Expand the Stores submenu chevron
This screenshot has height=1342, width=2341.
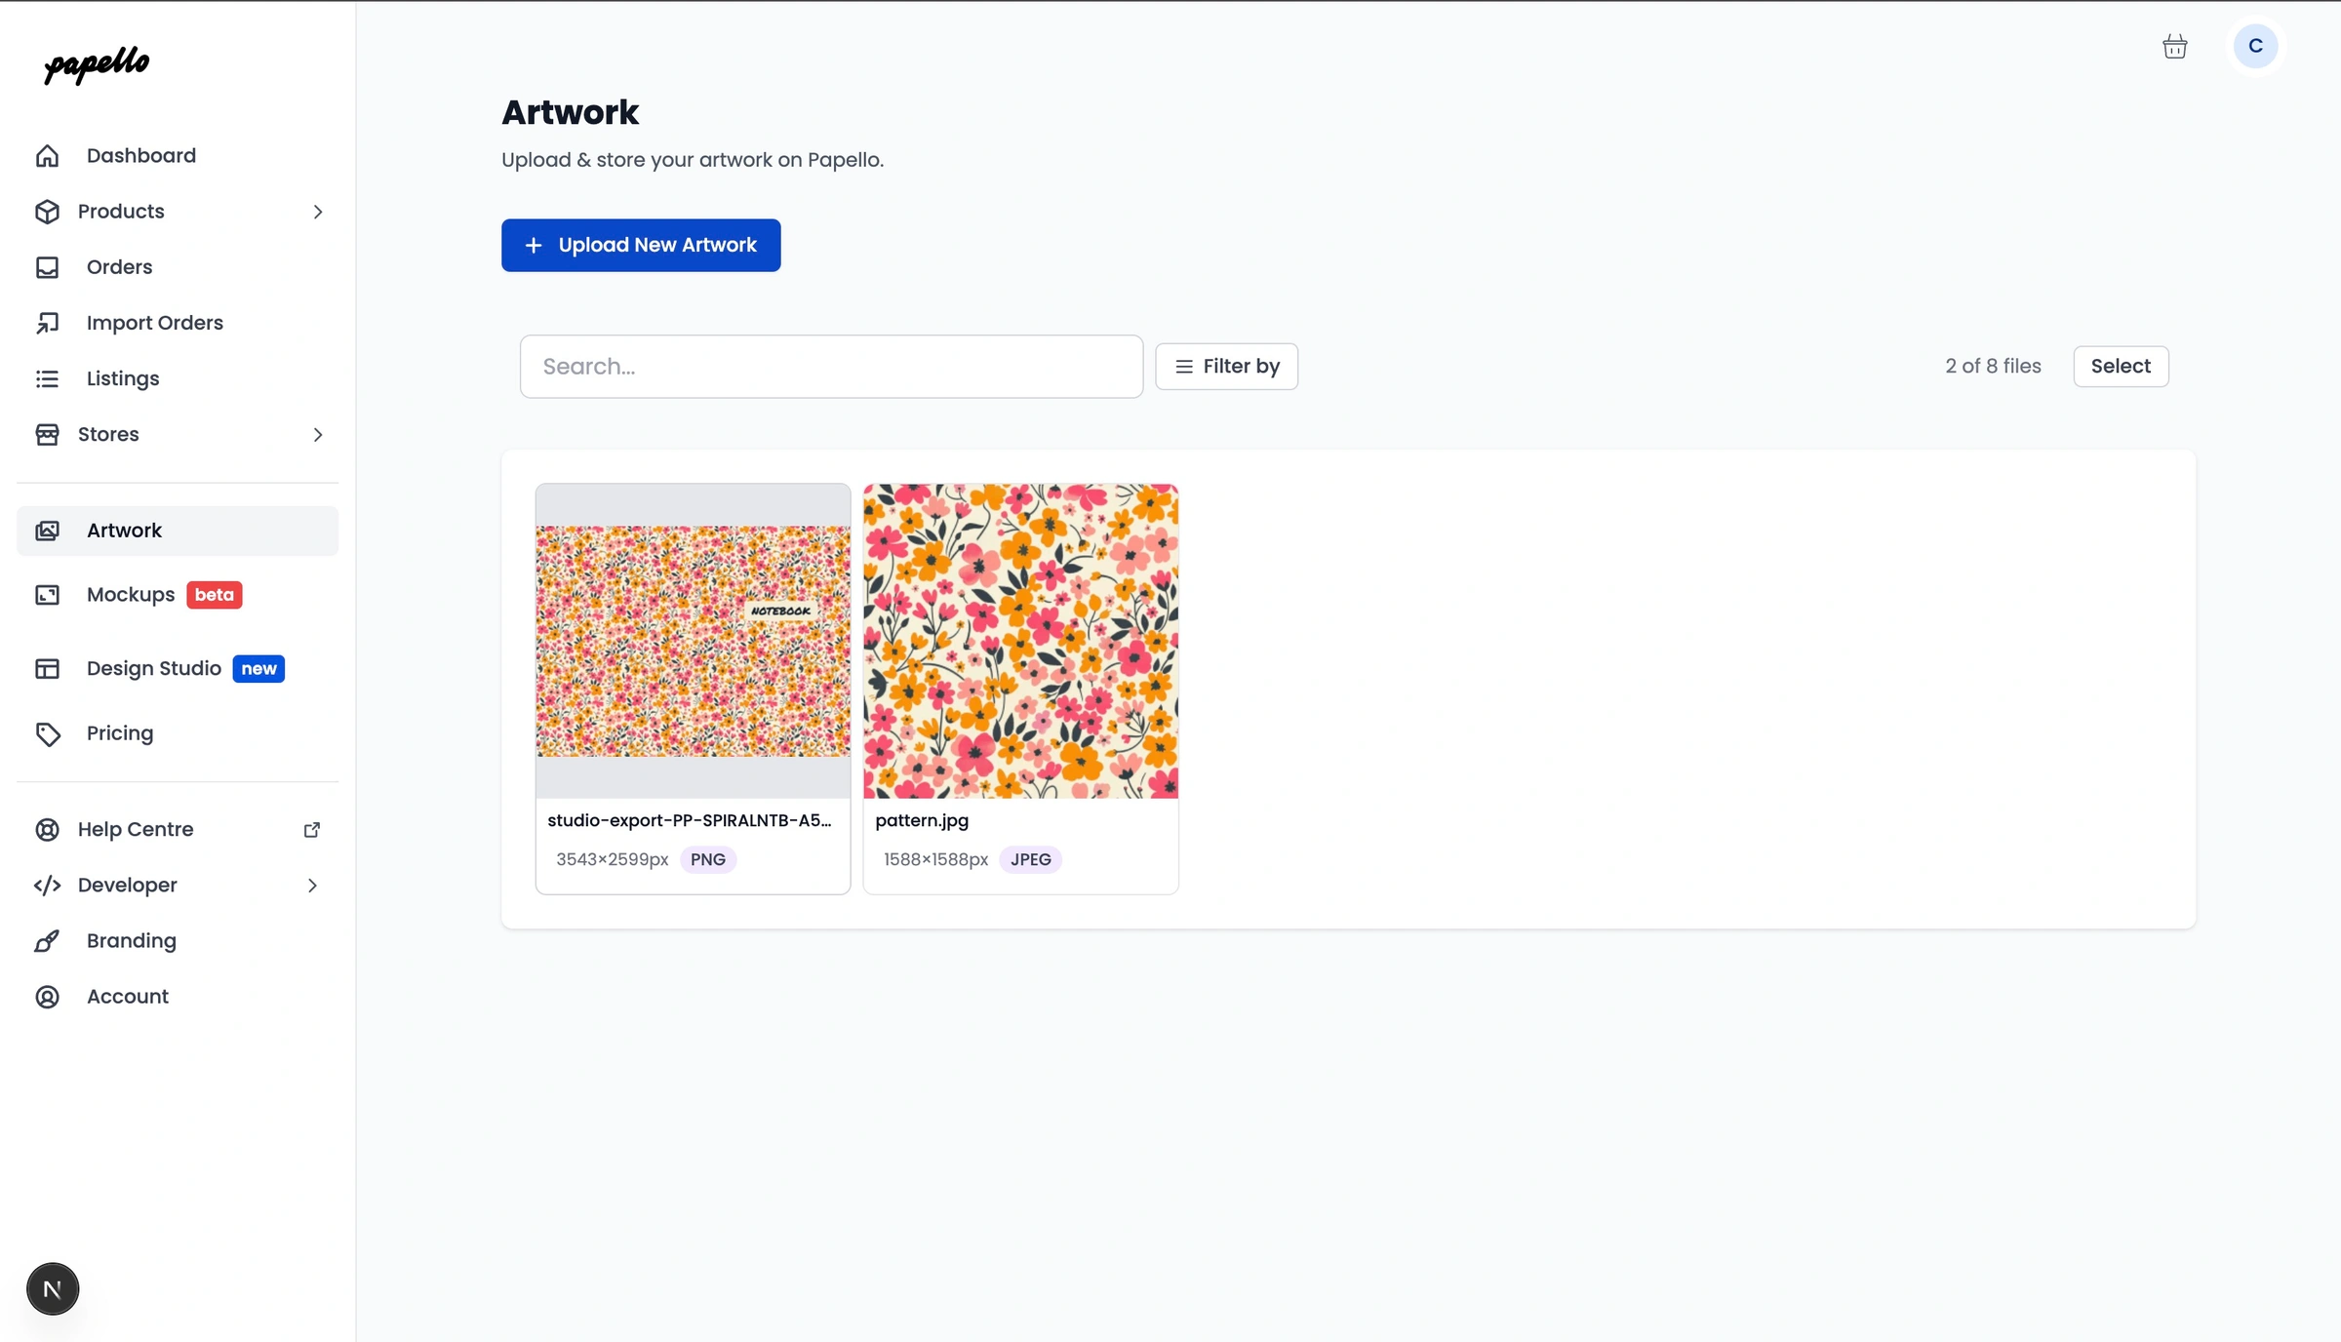[317, 435]
